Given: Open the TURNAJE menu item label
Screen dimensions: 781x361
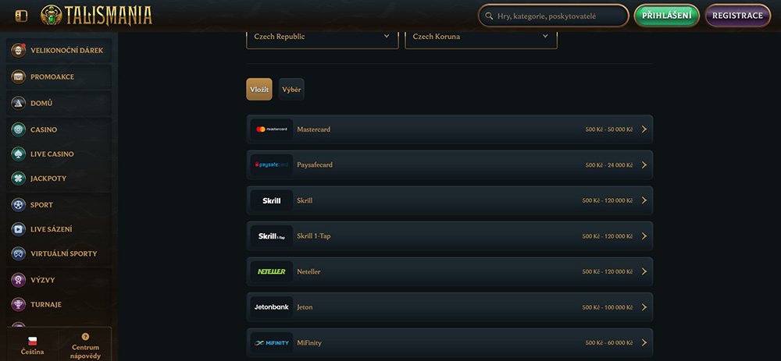Looking at the screenshot, I should pyautogui.click(x=46, y=304).
